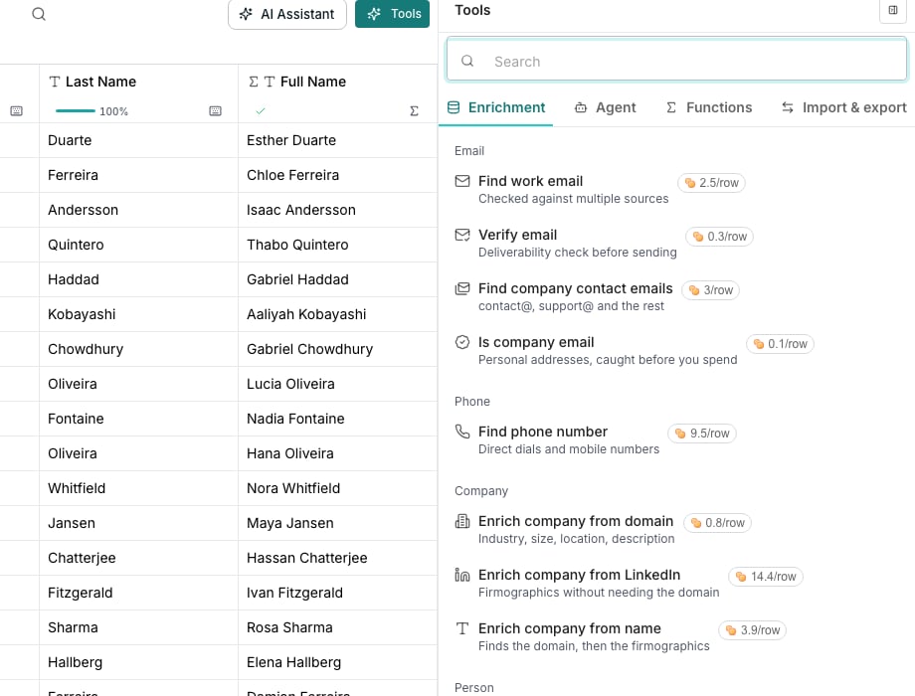Image resolution: width=915 pixels, height=696 pixels.
Task: Click the sigma icon before Full Name title
Action: (x=254, y=82)
